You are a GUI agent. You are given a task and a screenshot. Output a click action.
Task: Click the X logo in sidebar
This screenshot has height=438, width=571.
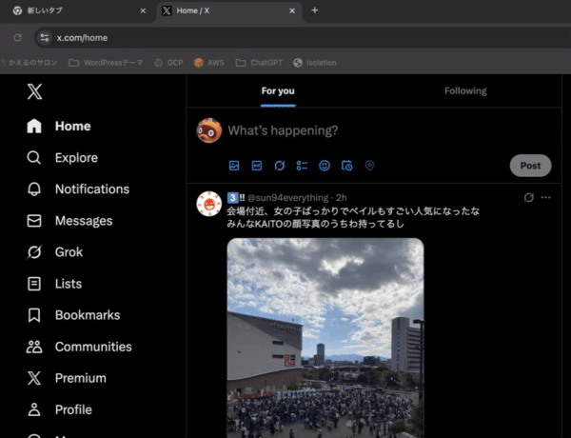coord(34,91)
